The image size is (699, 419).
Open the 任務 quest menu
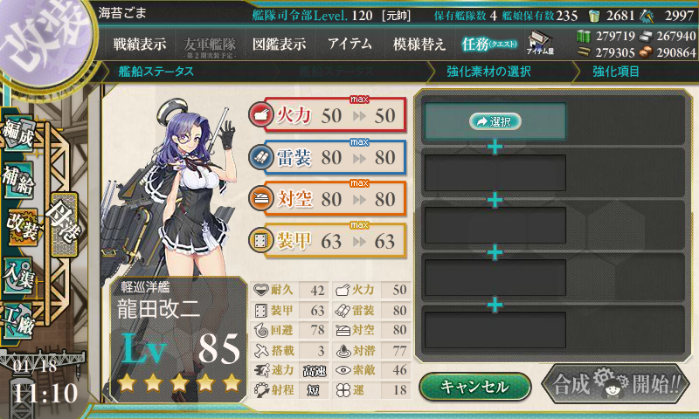click(x=489, y=44)
